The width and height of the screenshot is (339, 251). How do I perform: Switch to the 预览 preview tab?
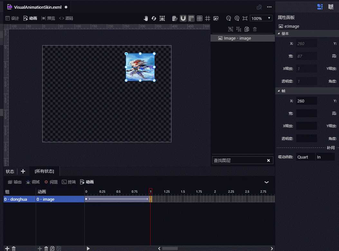pyautogui.click(x=48, y=18)
